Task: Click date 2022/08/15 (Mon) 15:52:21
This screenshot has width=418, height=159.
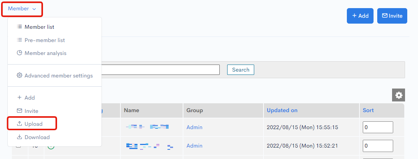Action: click(302, 146)
